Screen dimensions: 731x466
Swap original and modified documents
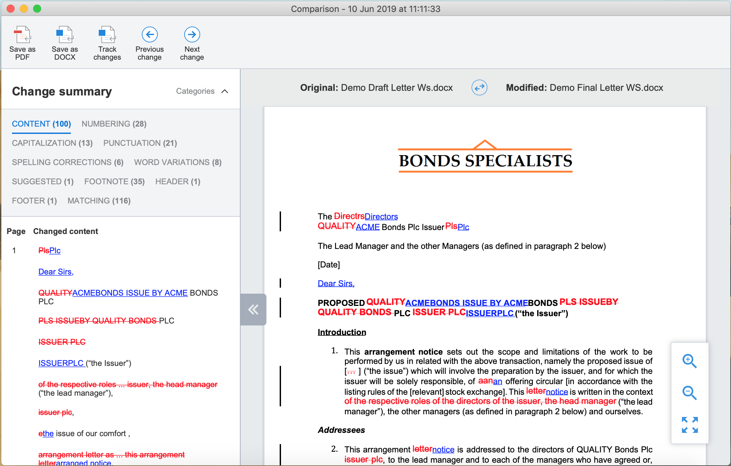479,88
